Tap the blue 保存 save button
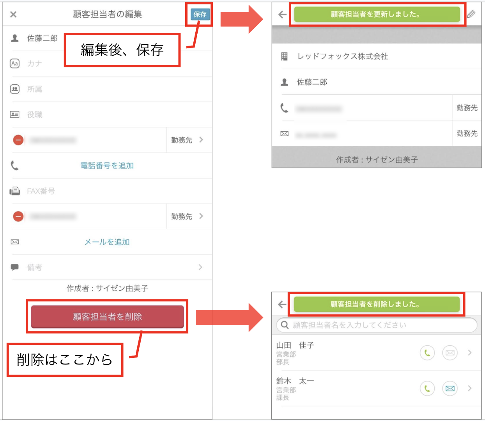This screenshot has width=485, height=421. click(200, 14)
